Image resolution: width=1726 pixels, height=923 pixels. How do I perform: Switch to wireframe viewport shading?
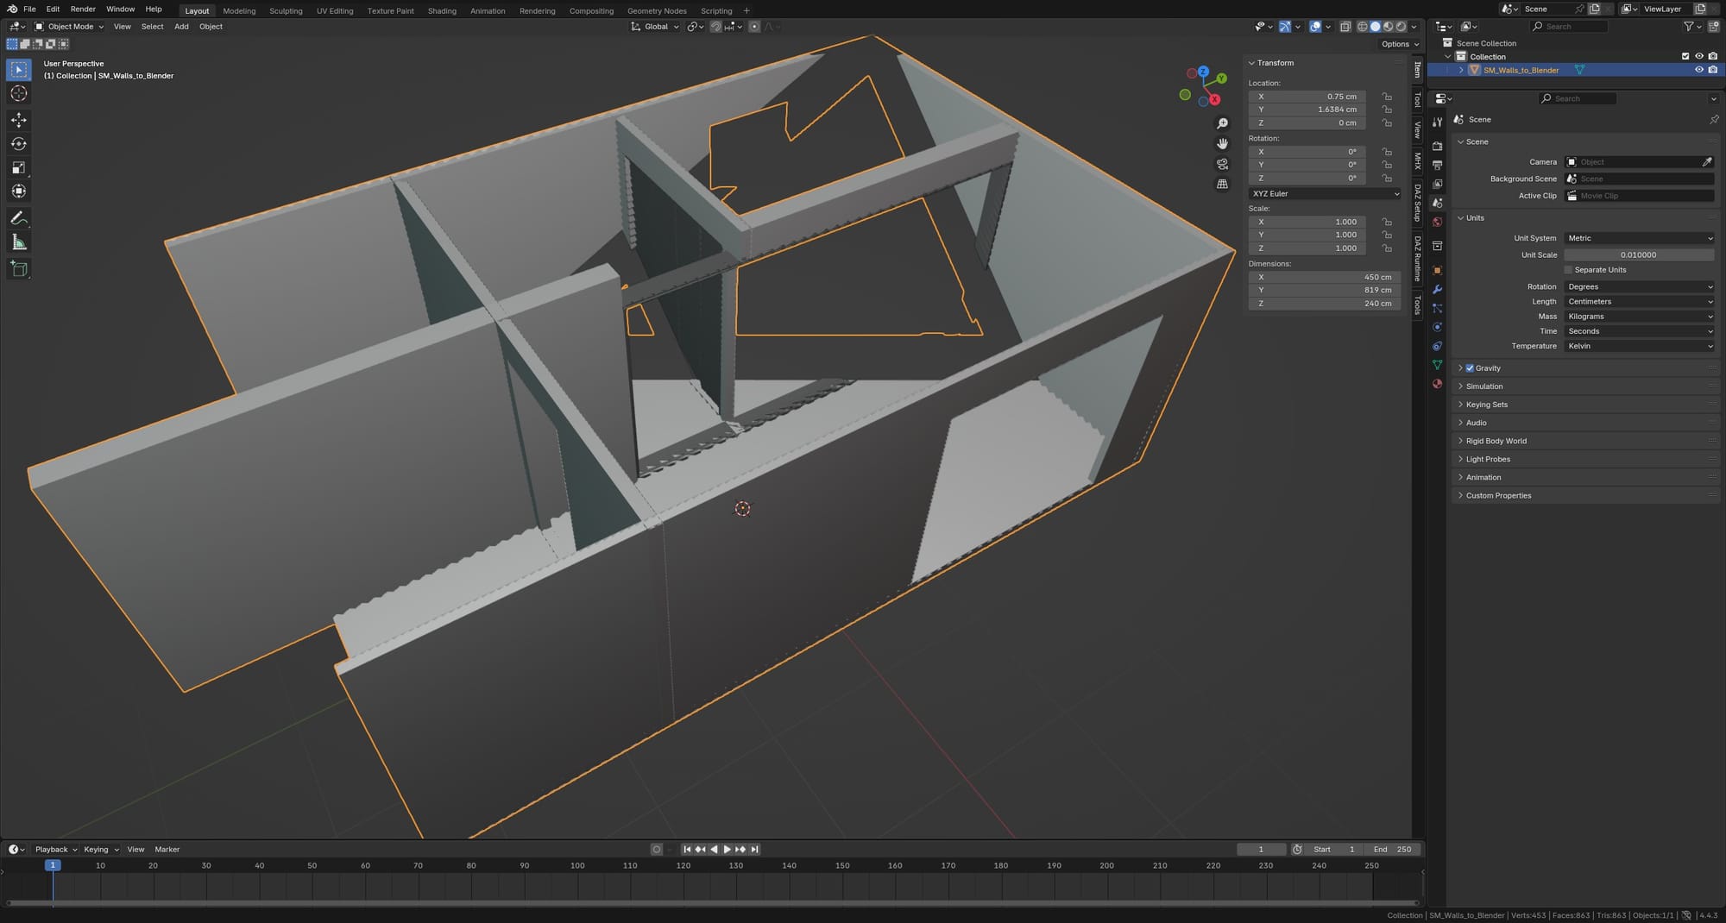(1363, 27)
